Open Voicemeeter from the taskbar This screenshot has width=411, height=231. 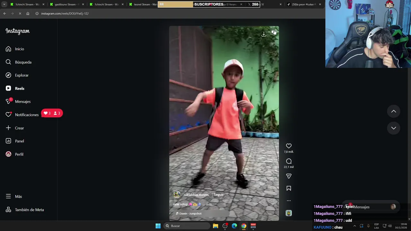coord(253,226)
